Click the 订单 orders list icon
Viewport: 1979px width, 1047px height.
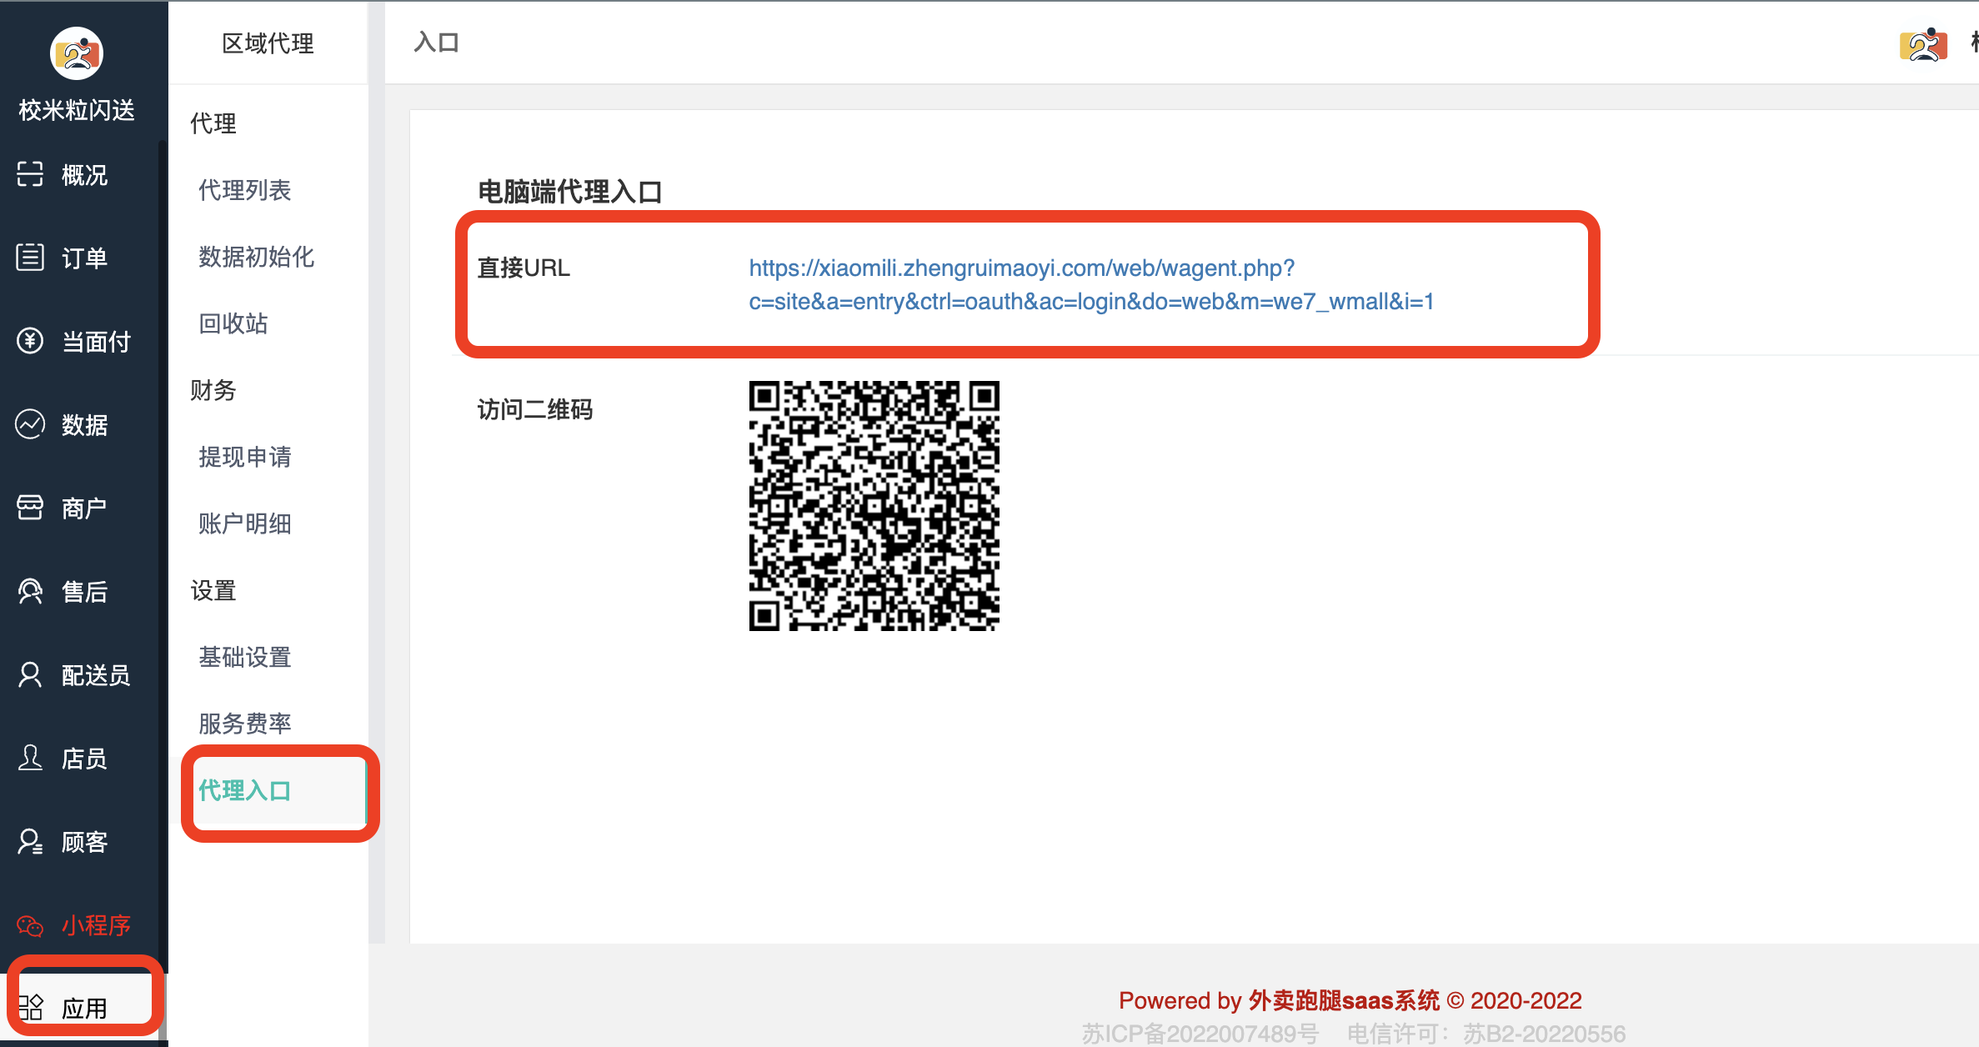[30, 258]
